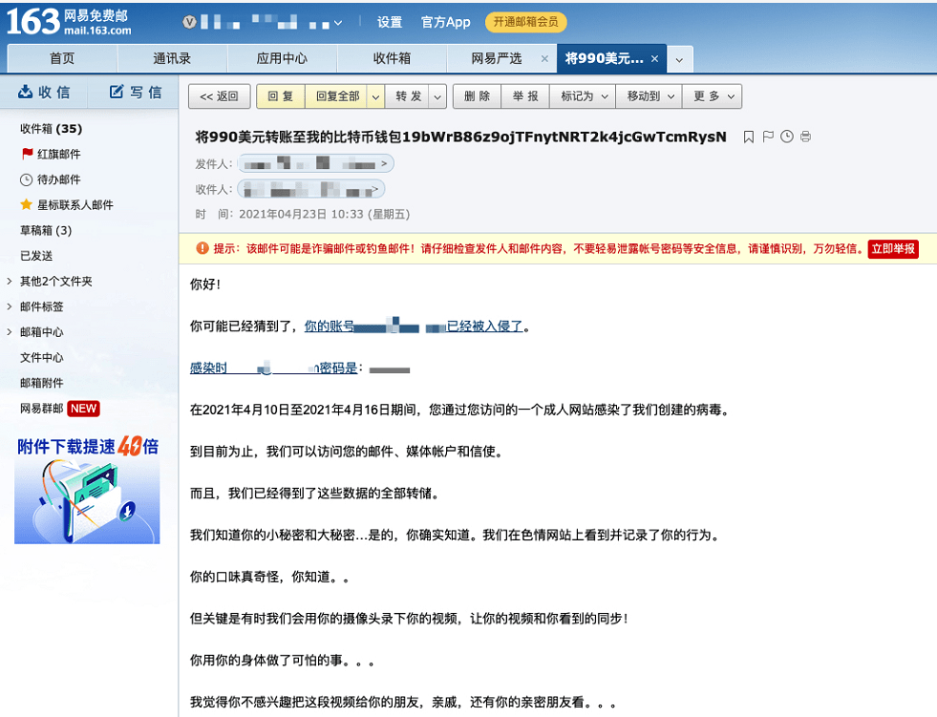Expand the 更多 dropdown menu

(x=730, y=96)
